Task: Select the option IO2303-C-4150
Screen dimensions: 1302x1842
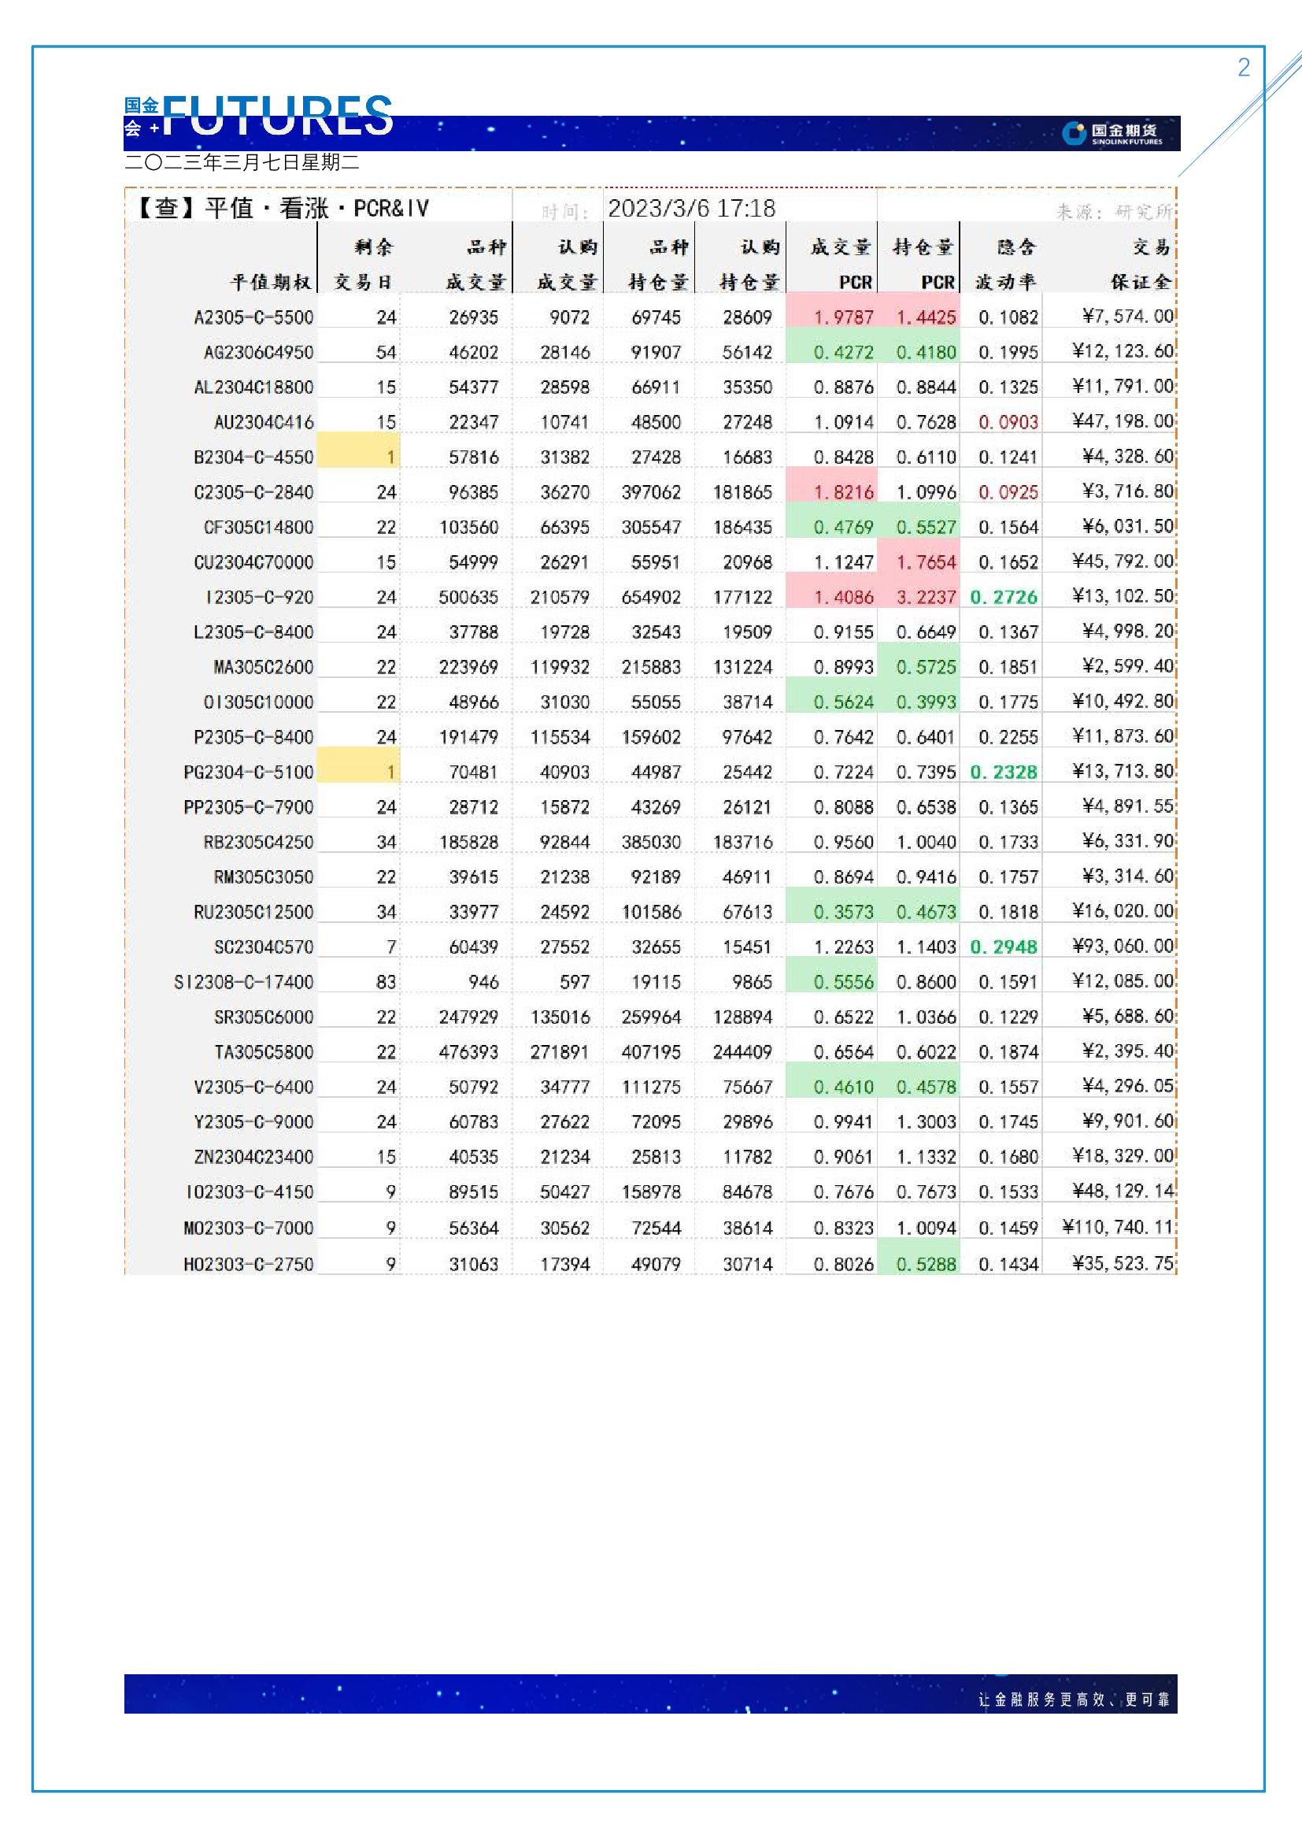Action: 249,1192
